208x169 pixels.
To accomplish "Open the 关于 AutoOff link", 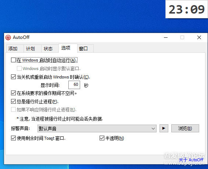I will (191, 160).
